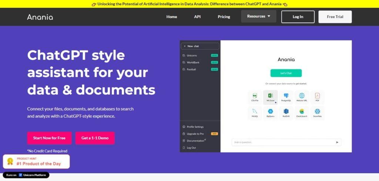Click the DEMO badge beside Football
379x181 pixels.
[214, 69]
